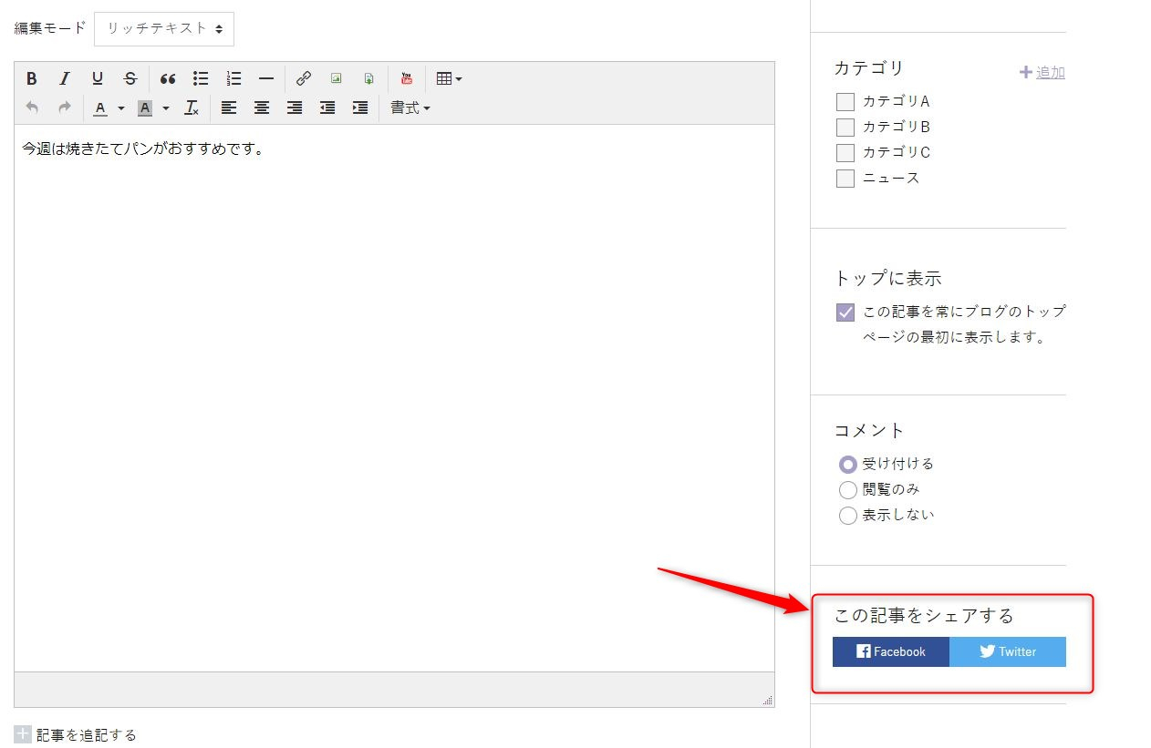Image resolution: width=1151 pixels, height=748 pixels.
Task: Create a bulleted list
Action: [x=201, y=78]
